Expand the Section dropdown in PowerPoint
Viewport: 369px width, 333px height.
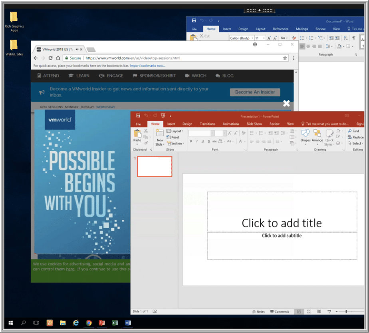(x=175, y=143)
